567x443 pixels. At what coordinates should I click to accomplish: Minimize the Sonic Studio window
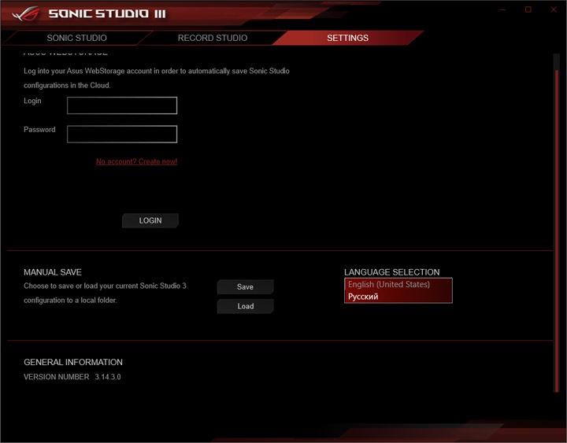tap(503, 9)
